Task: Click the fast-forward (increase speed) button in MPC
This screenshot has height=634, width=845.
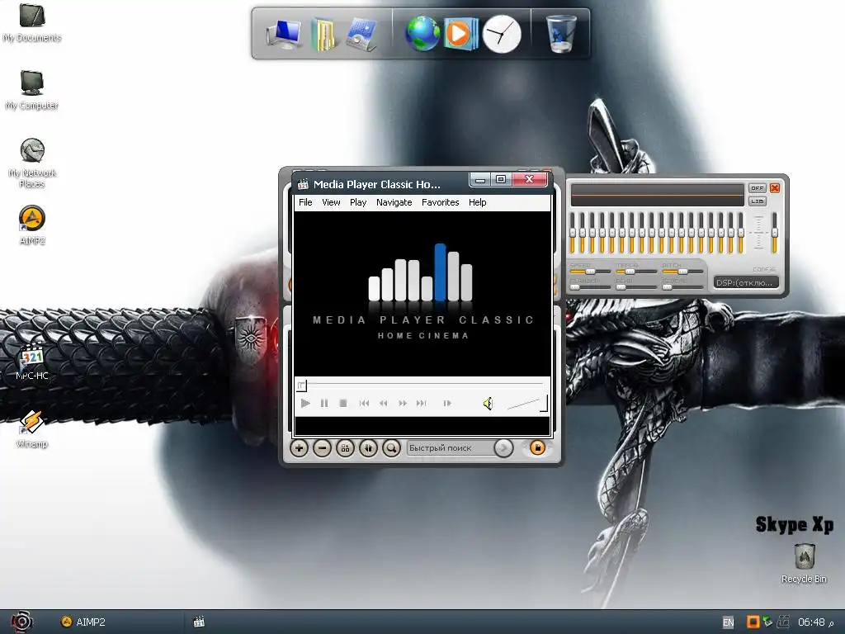Action: pyautogui.click(x=403, y=403)
